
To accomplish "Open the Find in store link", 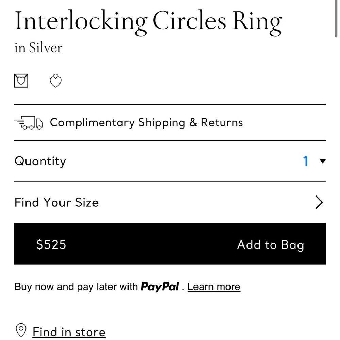I will 69,332.
